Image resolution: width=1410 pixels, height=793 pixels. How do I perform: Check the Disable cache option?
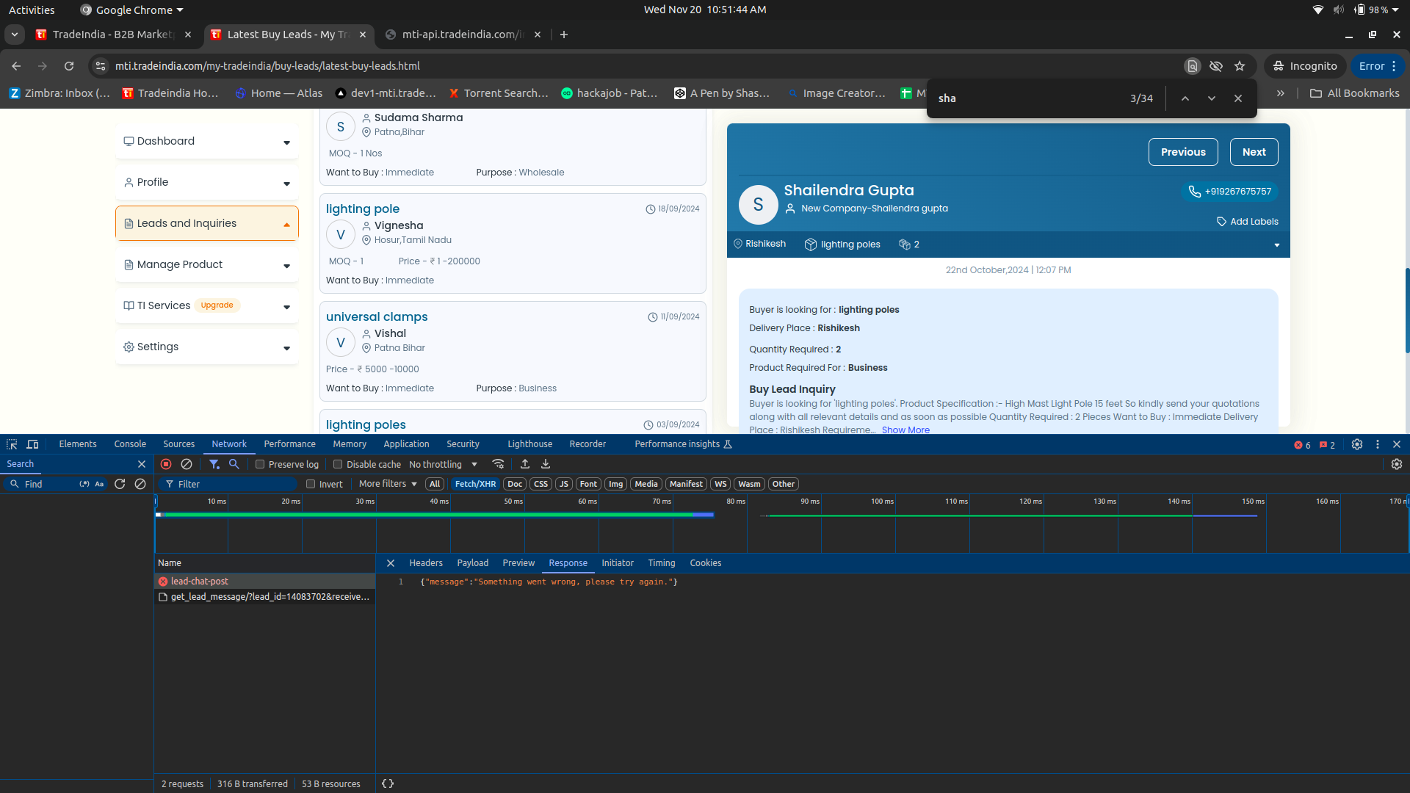(x=338, y=464)
